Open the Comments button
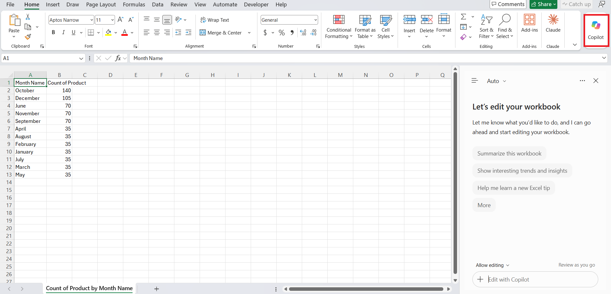This screenshot has height=294, width=611. click(508, 4)
